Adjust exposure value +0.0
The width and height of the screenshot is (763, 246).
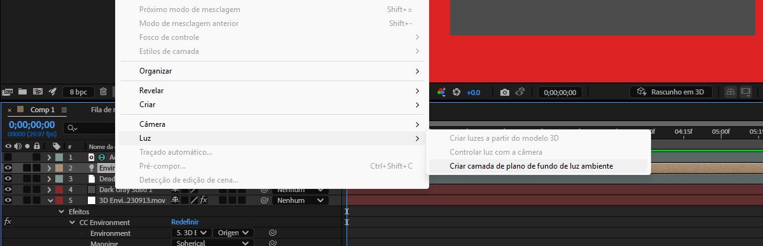(474, 93)
